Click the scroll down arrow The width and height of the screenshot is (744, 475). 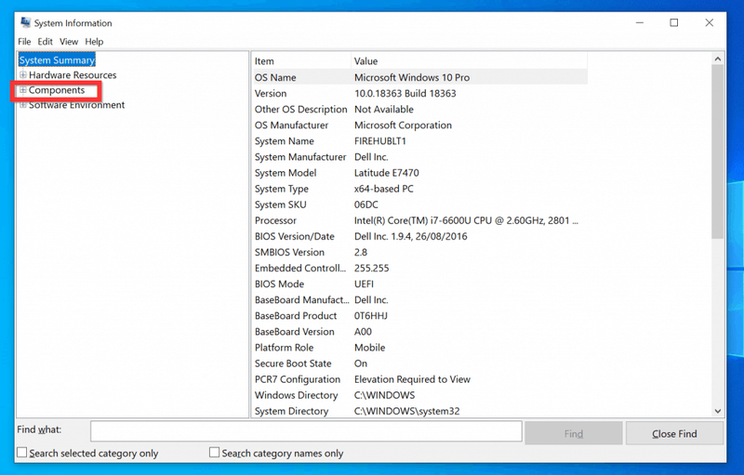717,411
